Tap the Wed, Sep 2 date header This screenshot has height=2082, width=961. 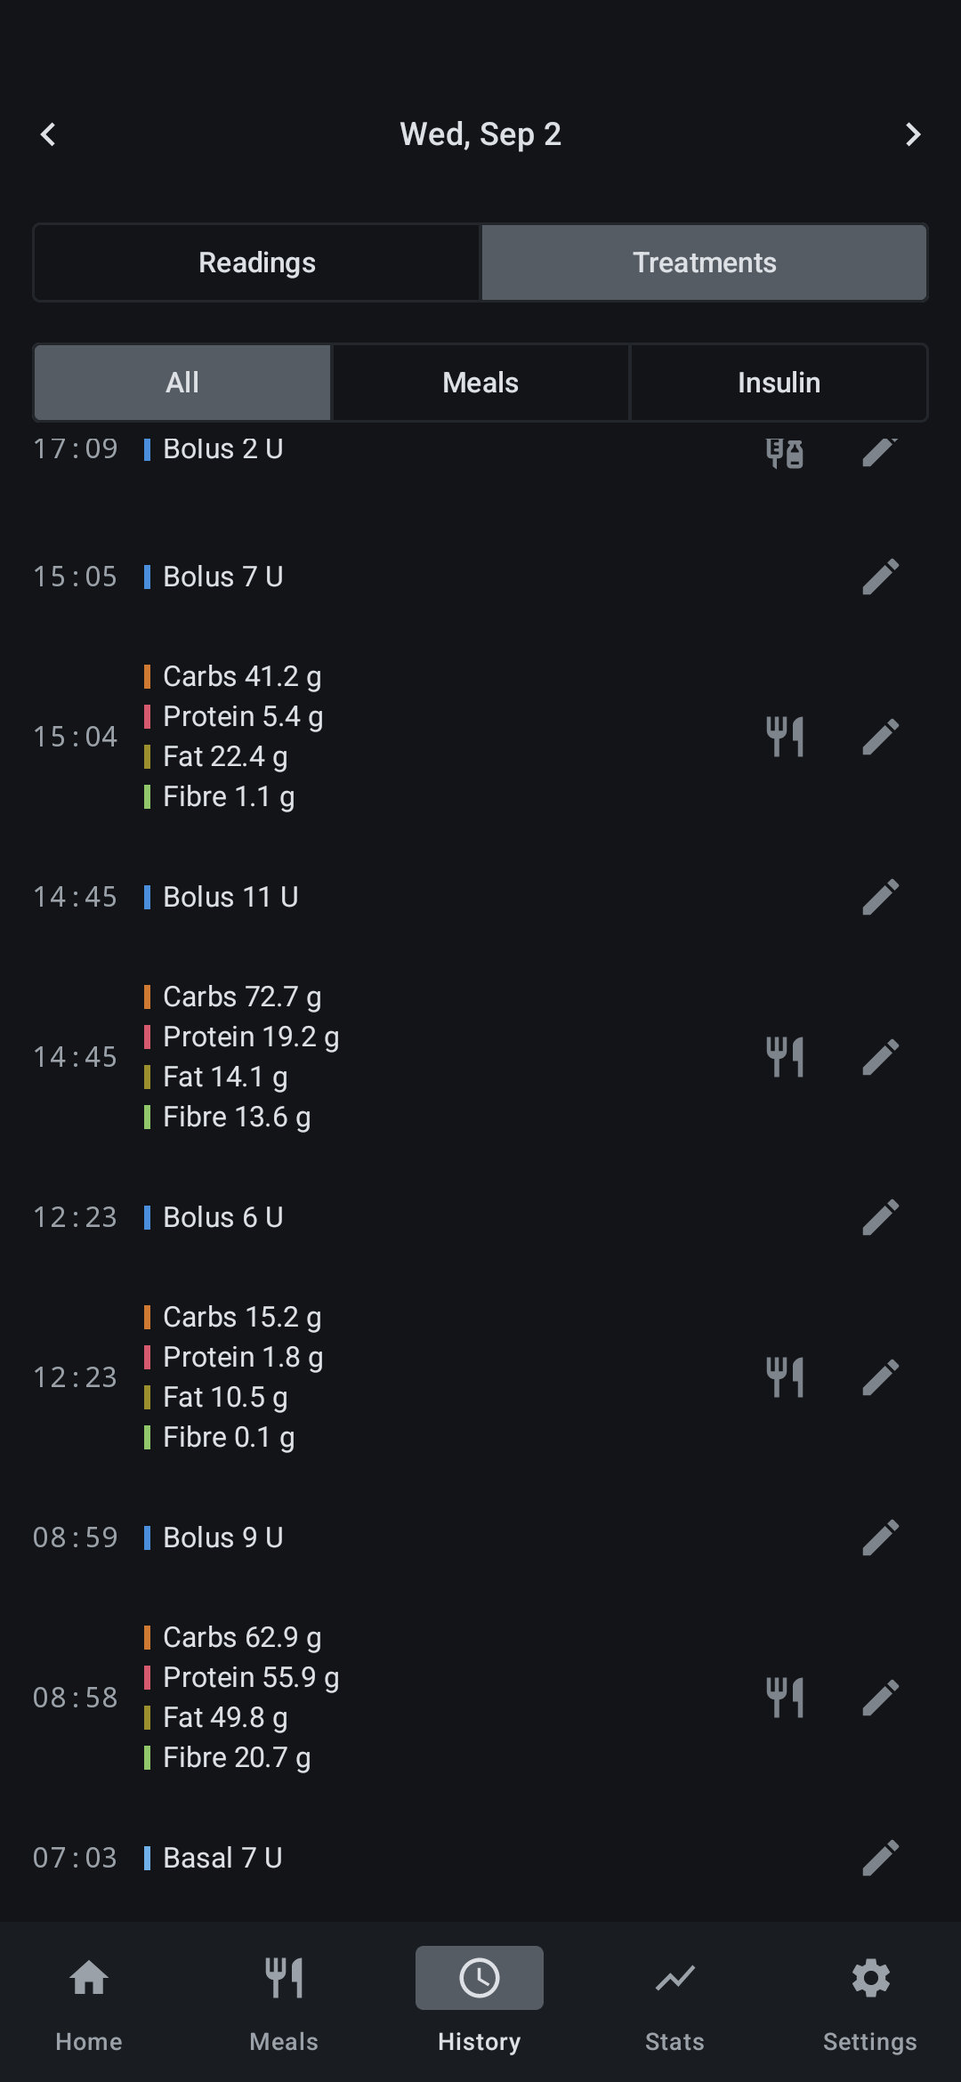pos(480,134)
